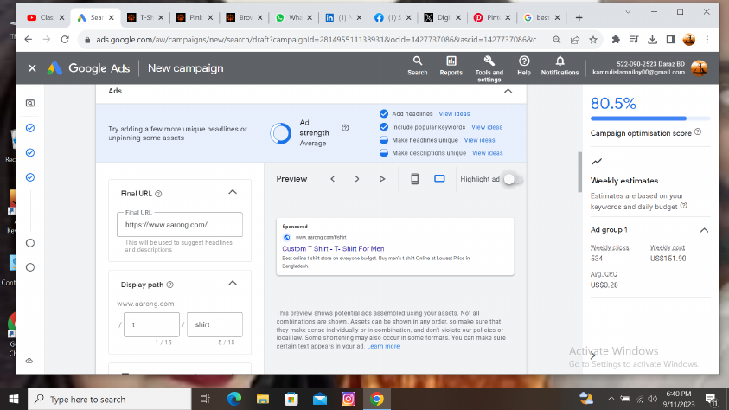The width and height of the screenshot is (729, 410).
Task: View ideas for Make descriptions unique
Action: pos(487,153)
